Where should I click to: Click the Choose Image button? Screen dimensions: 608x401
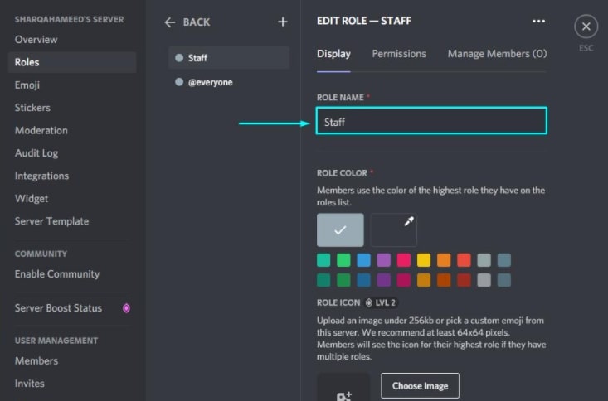click(x=420, y=386)
